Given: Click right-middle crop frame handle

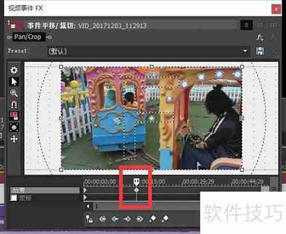Looking at the screenshot, I should tap(242, 118).
